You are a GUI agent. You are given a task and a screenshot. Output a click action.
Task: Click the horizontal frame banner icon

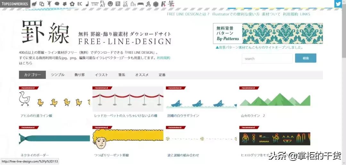[141, 4]
